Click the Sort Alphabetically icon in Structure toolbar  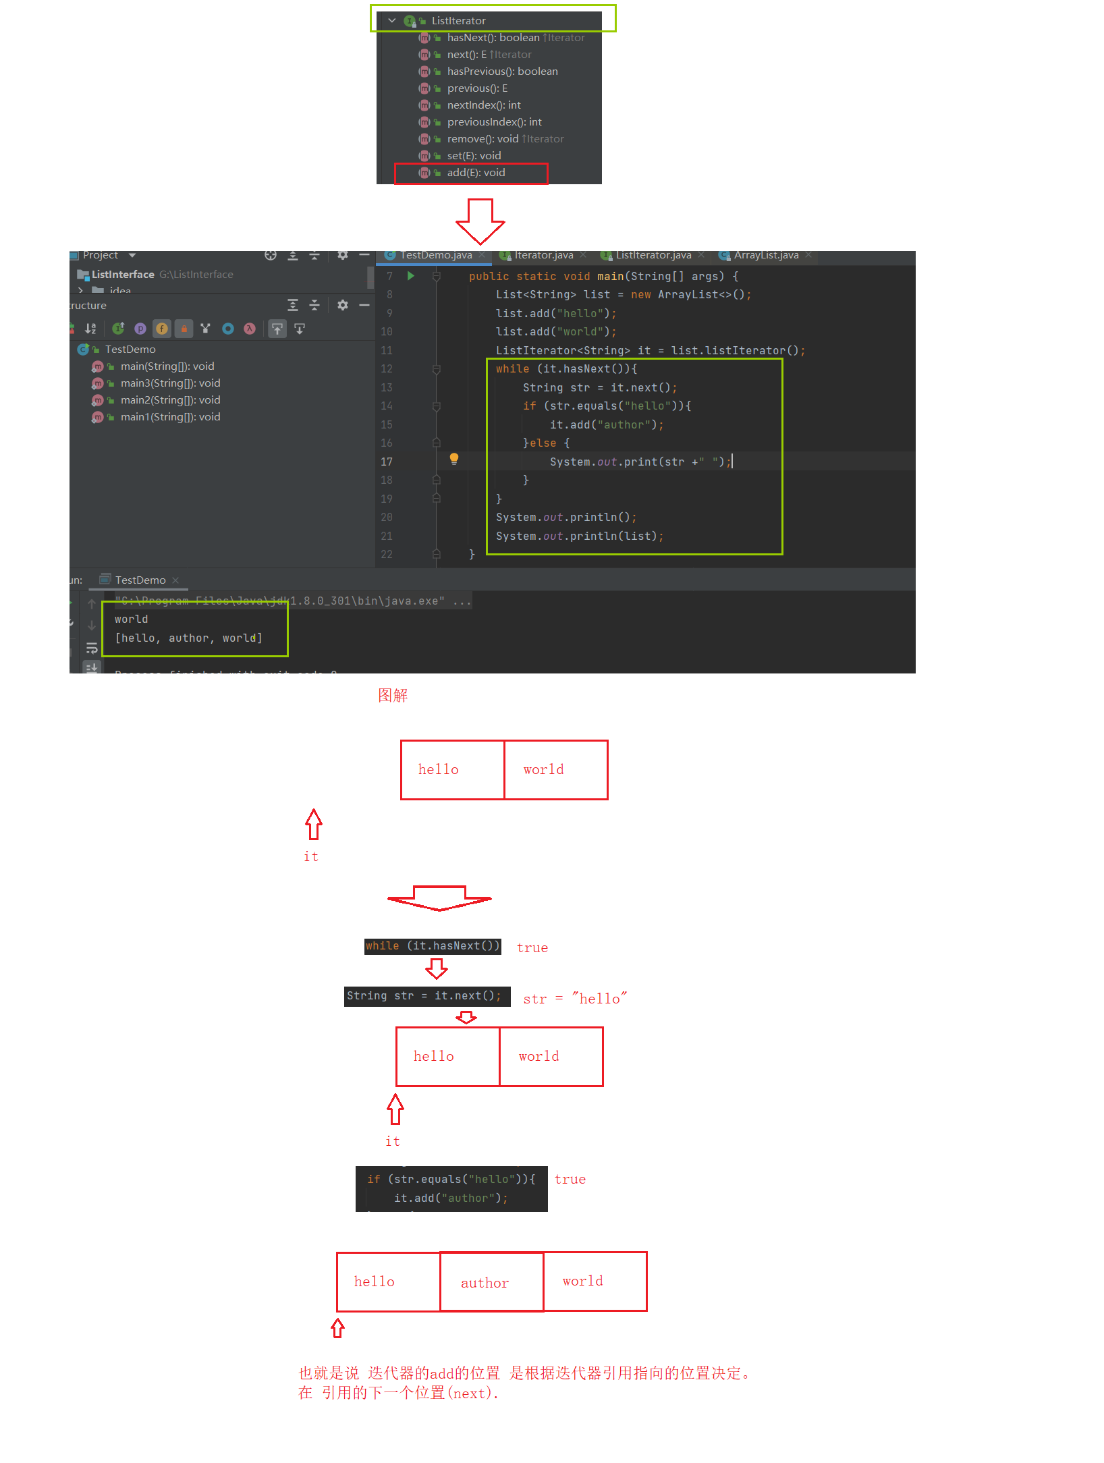pyautogui.click(x=90, y=329)
